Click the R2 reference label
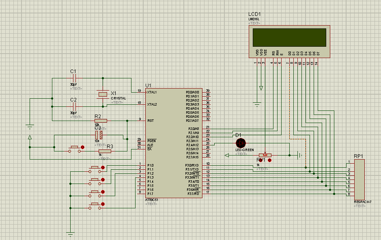This screenshot has width=381, height=240. pyautogui.click(x=98, y=117)
